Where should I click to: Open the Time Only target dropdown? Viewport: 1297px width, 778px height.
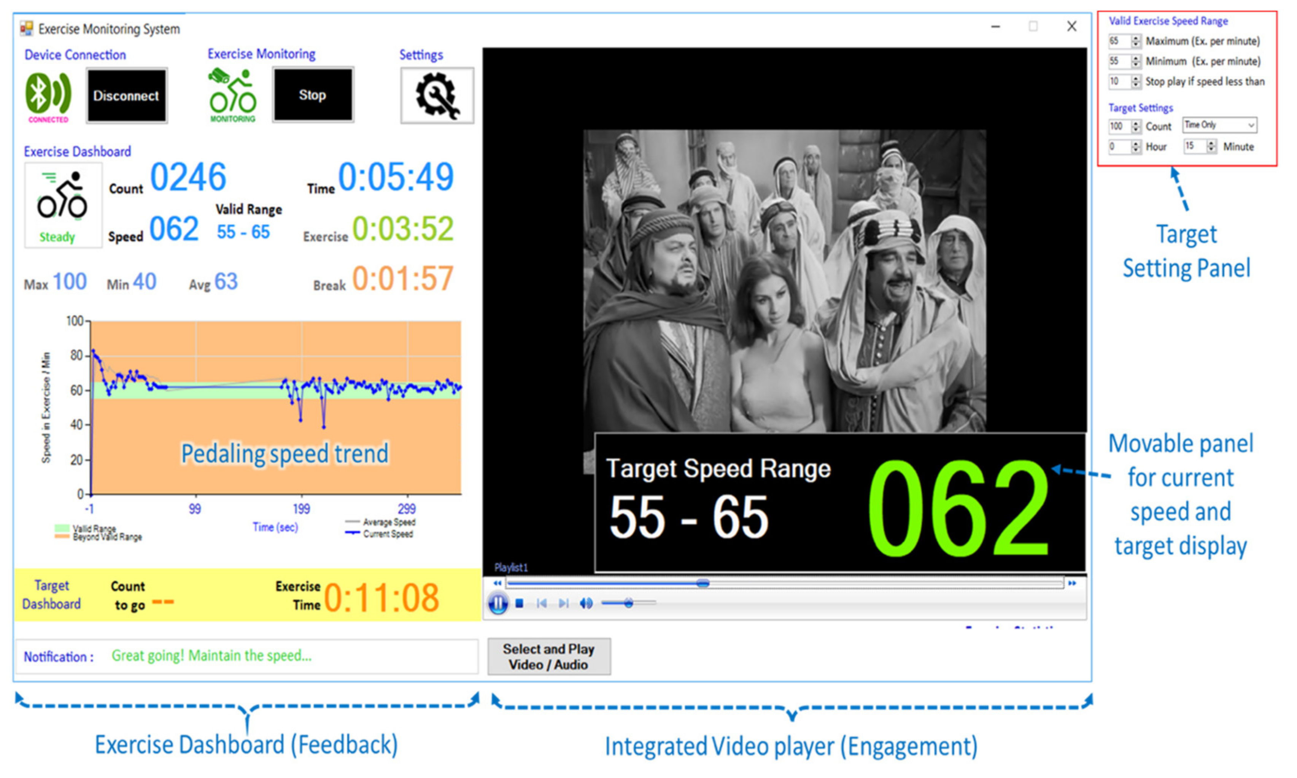pos(1219,125)
